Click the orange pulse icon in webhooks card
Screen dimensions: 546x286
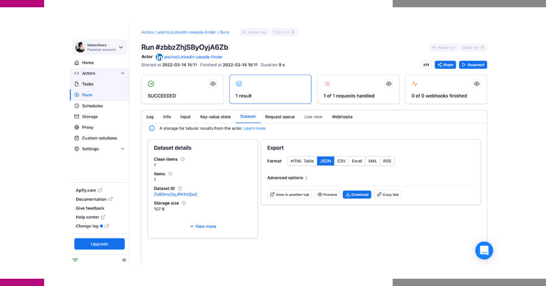[x=415, y=84]
